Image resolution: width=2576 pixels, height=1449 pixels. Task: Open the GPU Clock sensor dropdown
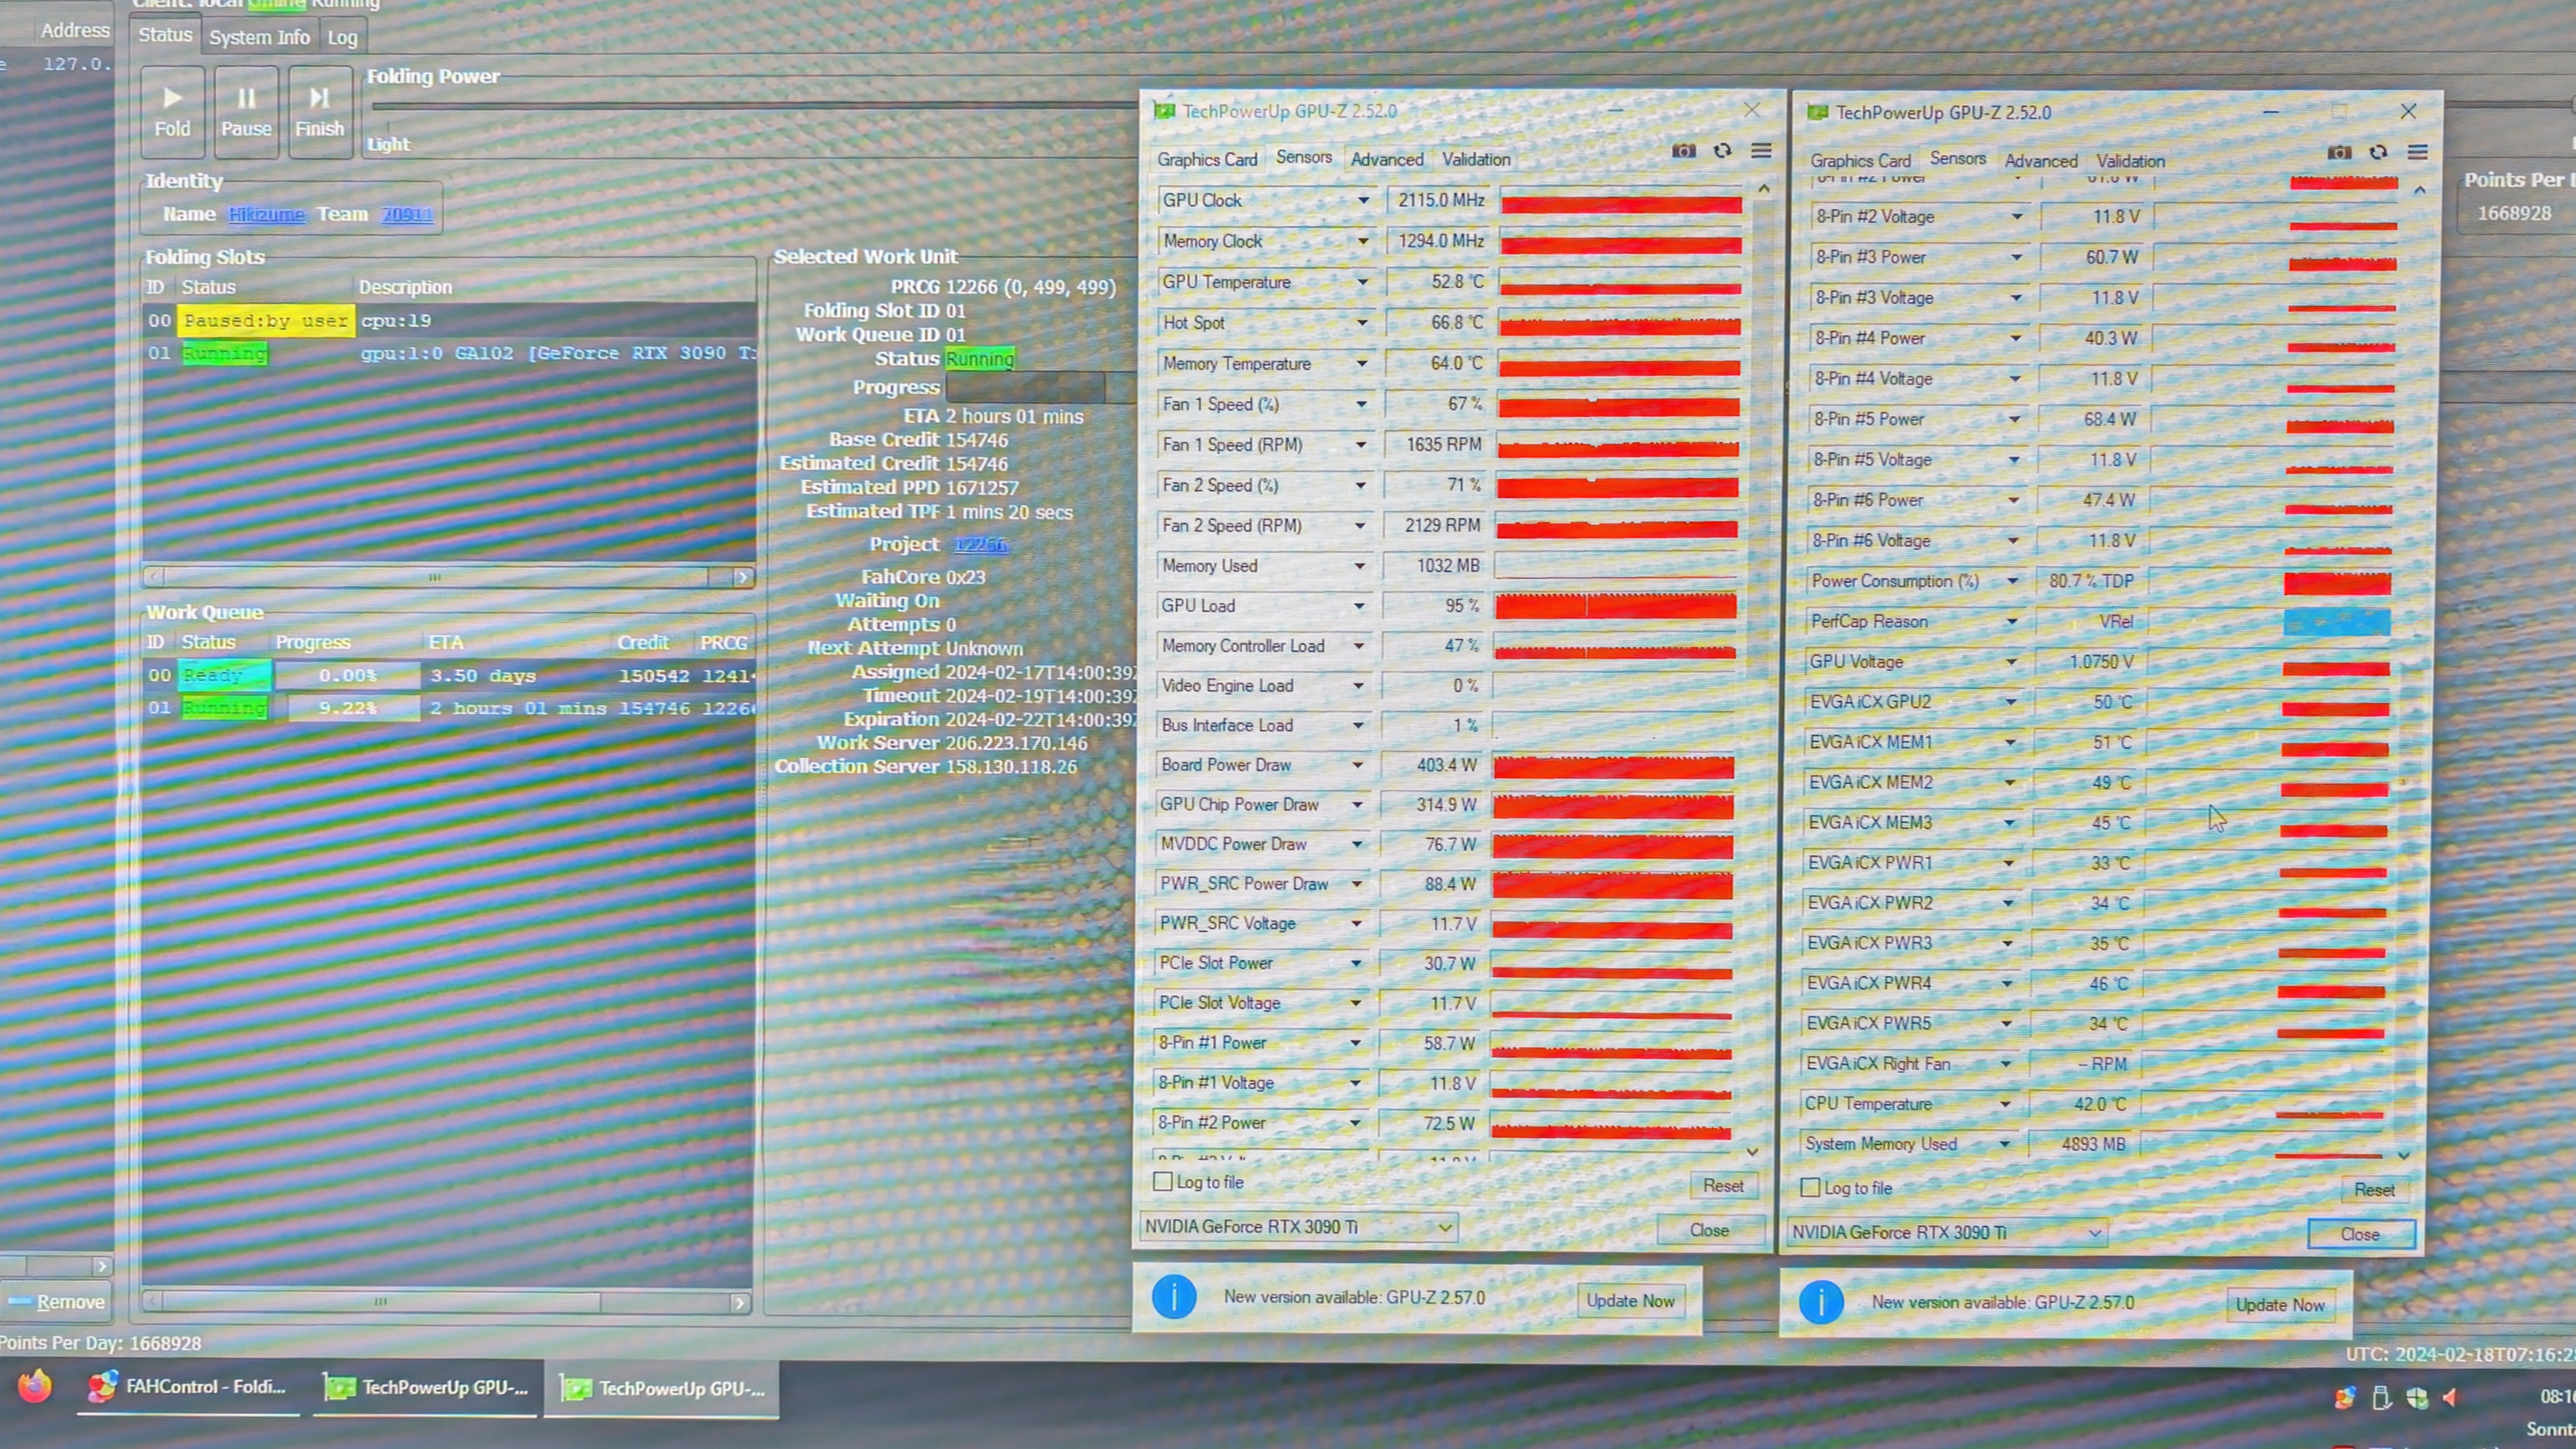(1363, 200)
